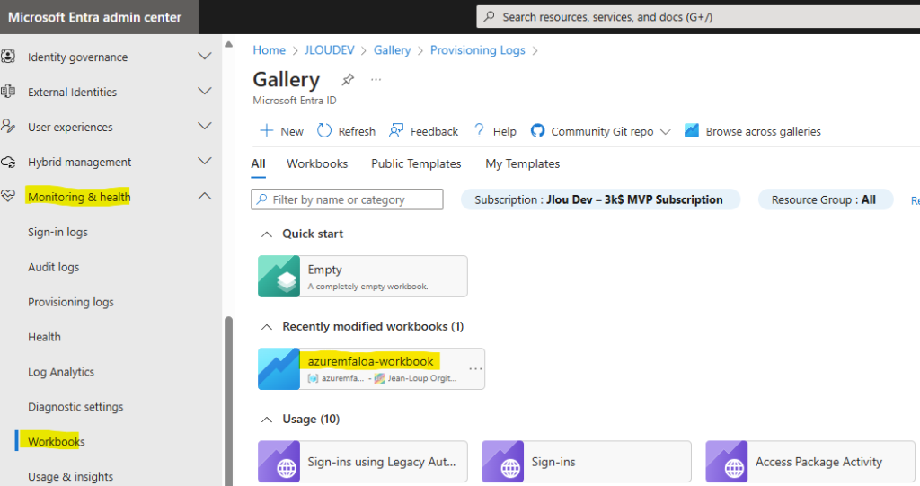The image size is (920, 486).
Task: Click the User experiences sidebar icon
Action: tap(7, 126)
